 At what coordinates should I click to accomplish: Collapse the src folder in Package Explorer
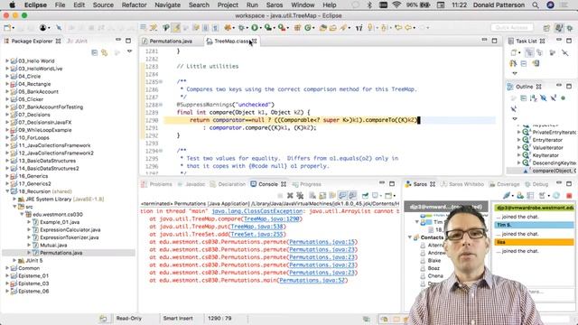pos(14,207)
